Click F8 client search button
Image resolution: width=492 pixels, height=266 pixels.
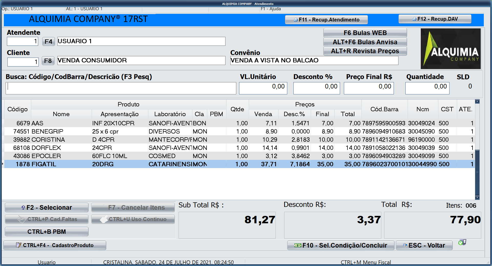(x=48, y=61)
